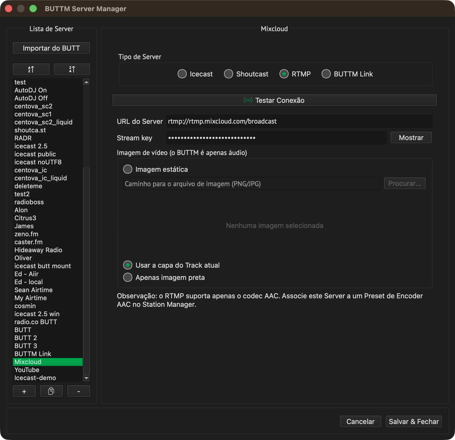The width and height of the screenshot is (455, 440).
Task: Select YouTube in the server list
Action: click(x=48, y=370)
